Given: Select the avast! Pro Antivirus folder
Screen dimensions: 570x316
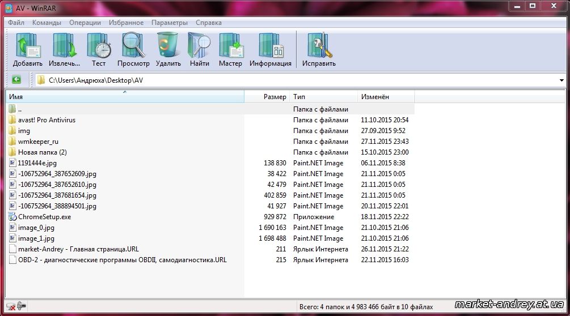Looking at the screenshot, I should point(47,120).
